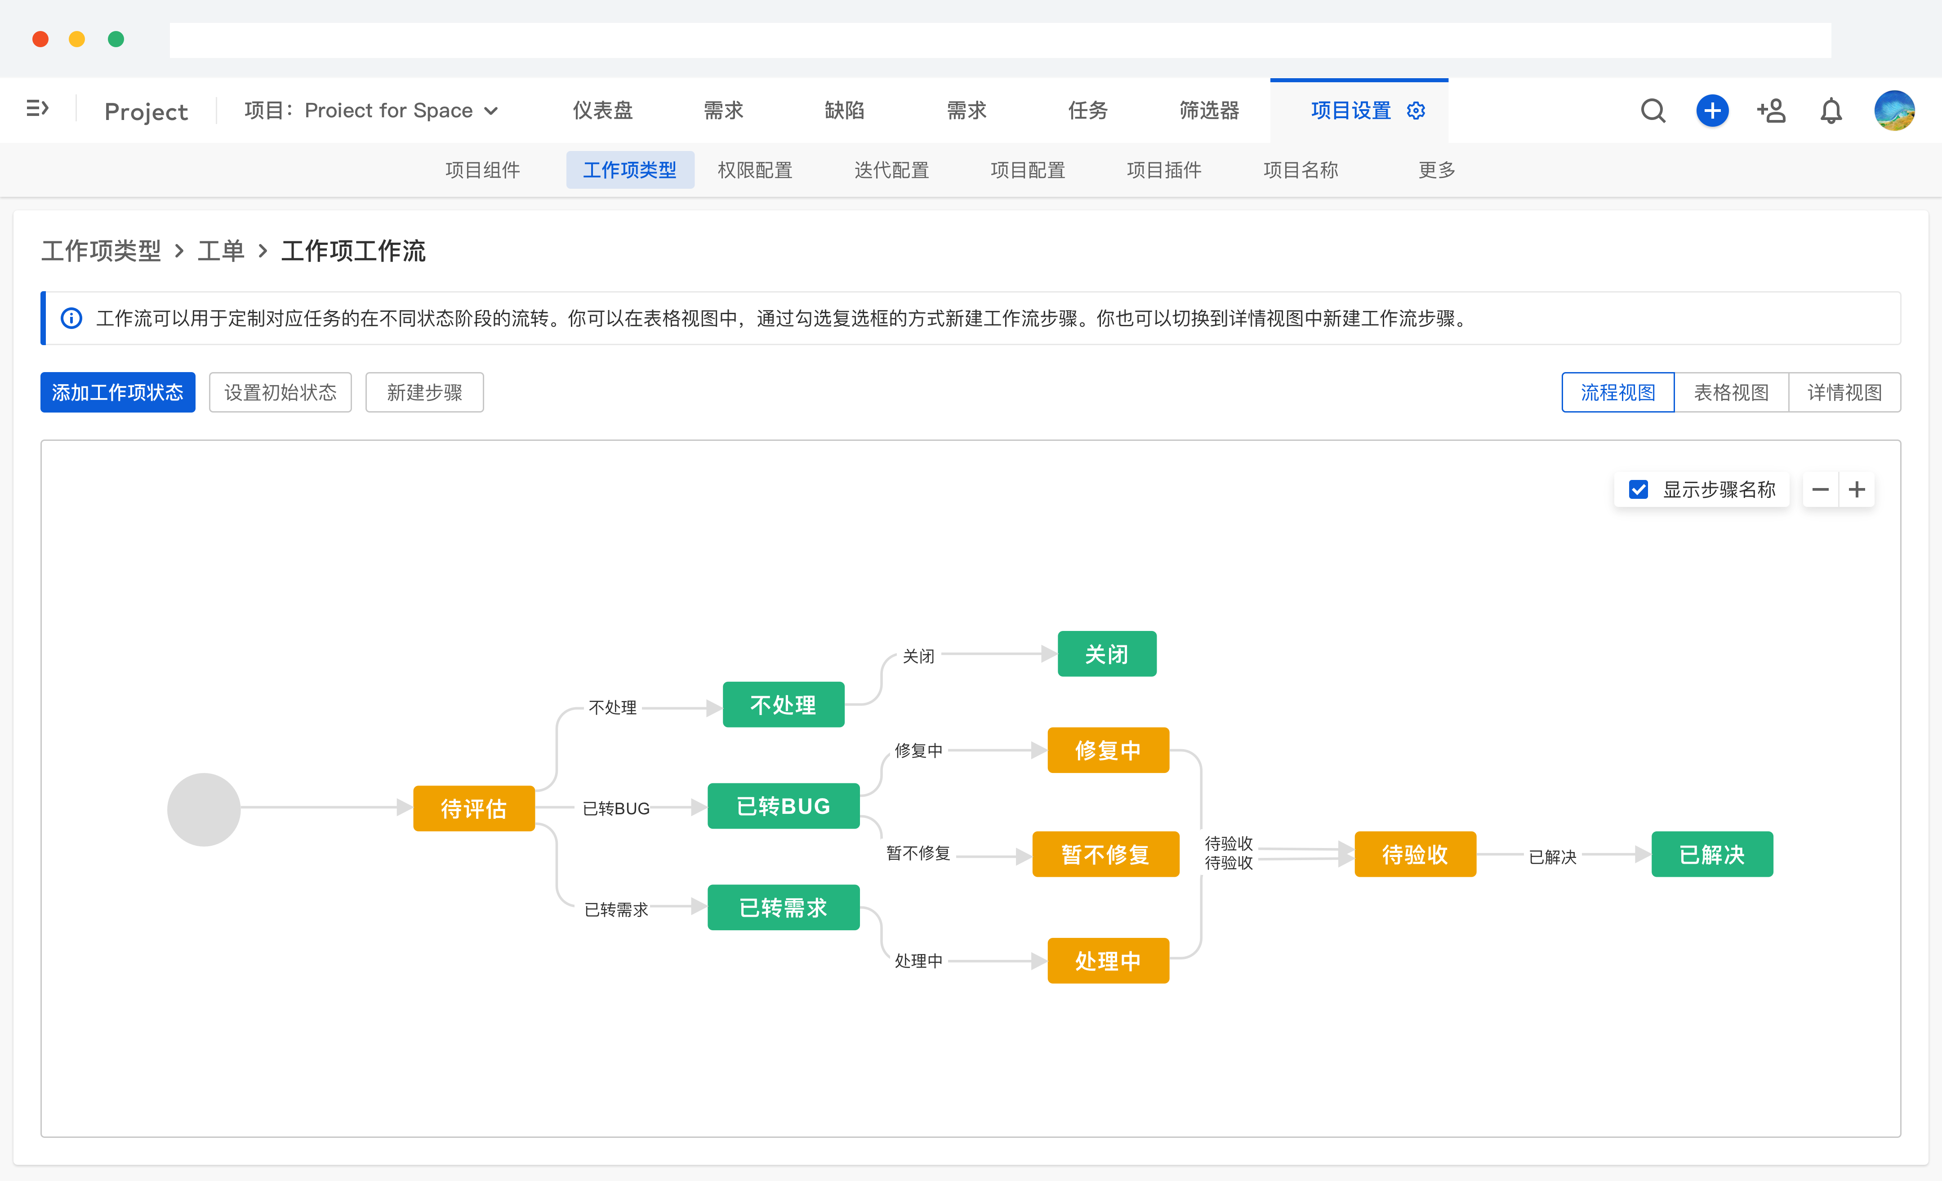Click the 已转需求 step label

pyautogui.click(x=616, y=910)
